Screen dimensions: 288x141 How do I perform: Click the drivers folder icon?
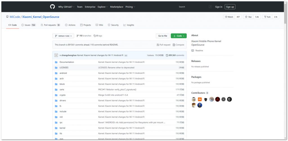point(56,101)
